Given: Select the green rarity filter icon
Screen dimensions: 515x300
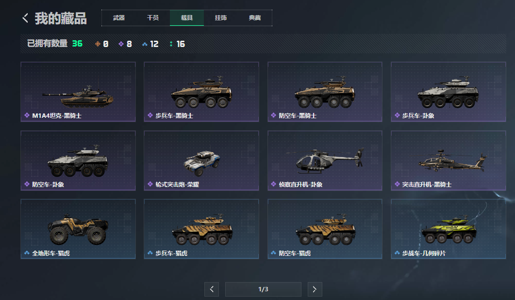Looking at the screenshot, I should click(x=171, y=44).
